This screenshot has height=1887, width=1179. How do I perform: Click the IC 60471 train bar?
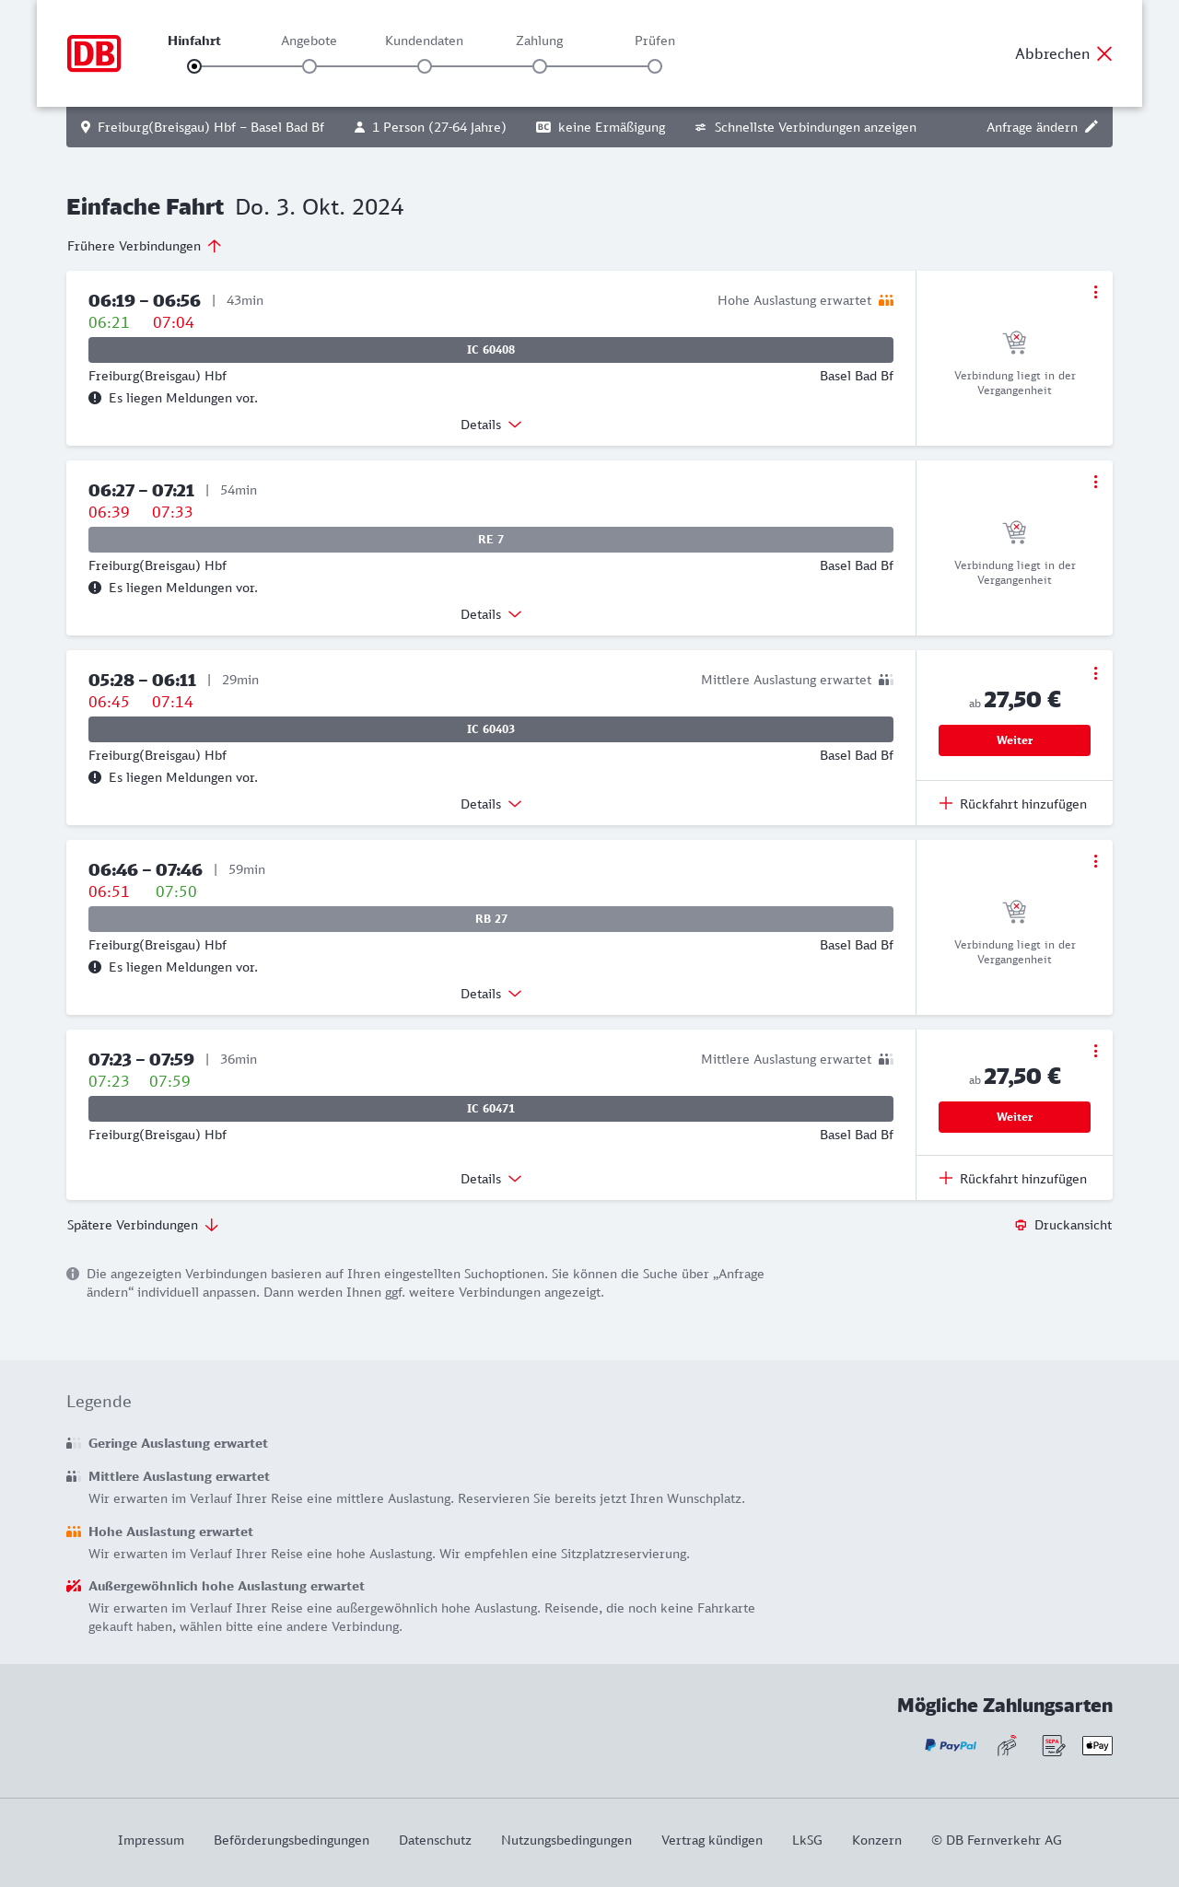(x=491, y=1109)
